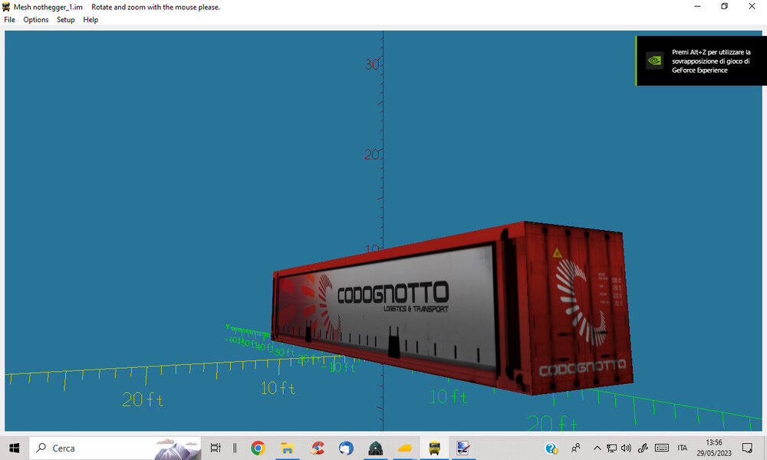Open File Explorer from the taskbar
The height and width of the screenshot is (460, 767).
click(x=287, y=448)
